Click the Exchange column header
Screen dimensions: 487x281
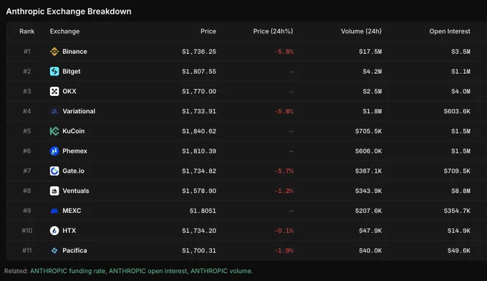click(64, 32)
